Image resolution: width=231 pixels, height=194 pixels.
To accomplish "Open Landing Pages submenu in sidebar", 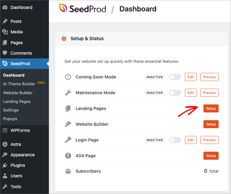I will tap(17, 101).
